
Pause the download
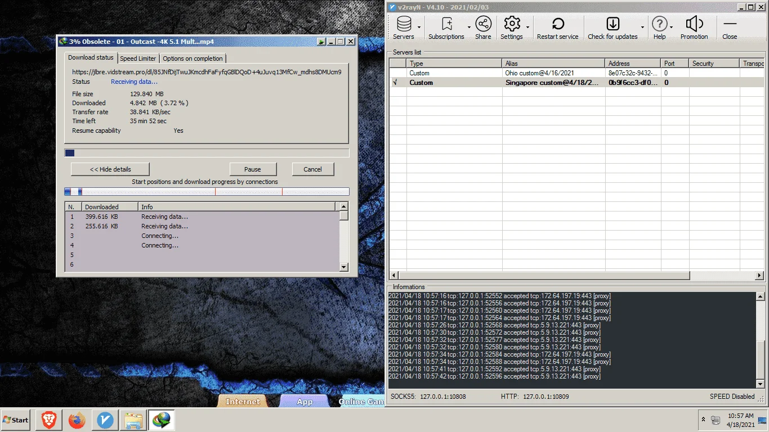click(x=253, y=169)
